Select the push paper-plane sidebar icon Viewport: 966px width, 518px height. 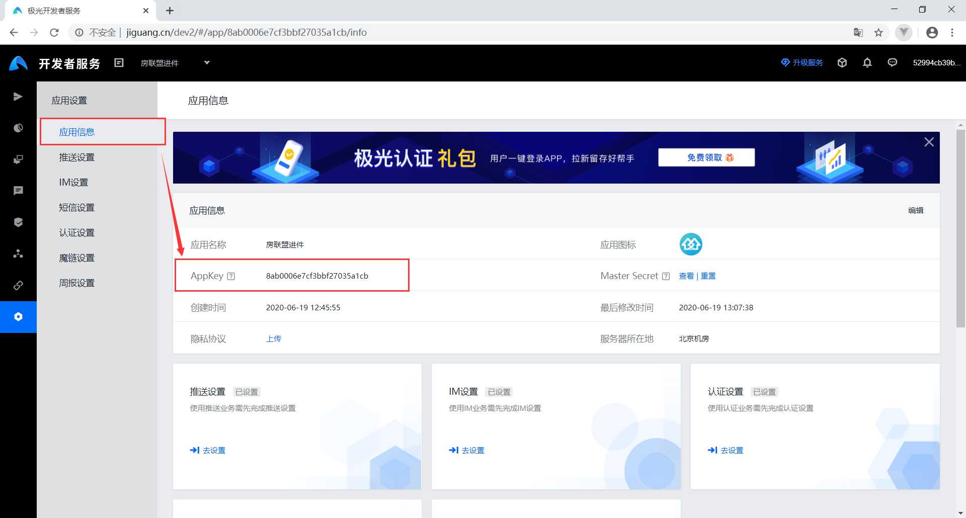coord(18,97)
